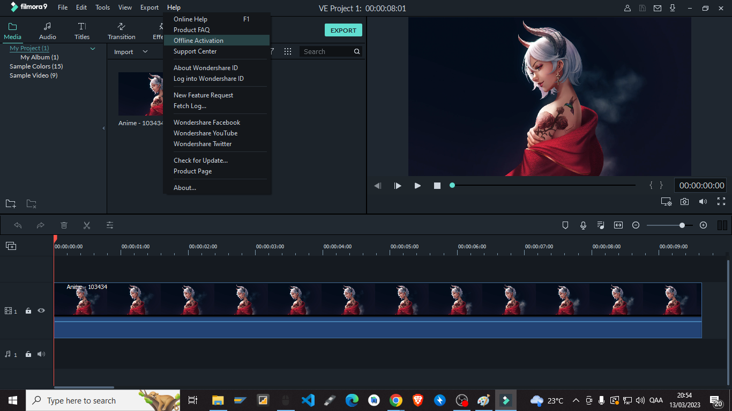The height and width of the screenshot is (411, 732).
Task: Toggle lock on audio track 1
Action: (28, 354)
